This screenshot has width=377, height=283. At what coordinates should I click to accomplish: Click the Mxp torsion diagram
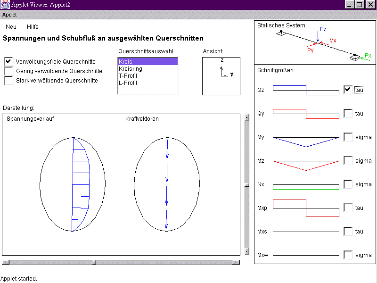point(306,208)
